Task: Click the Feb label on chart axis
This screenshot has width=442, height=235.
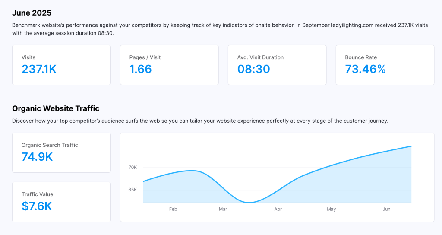Action: (x=173, y=209)
